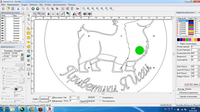Click the Скорость spinner arrows
Screen dimensions: 200x112
point(198,53)
